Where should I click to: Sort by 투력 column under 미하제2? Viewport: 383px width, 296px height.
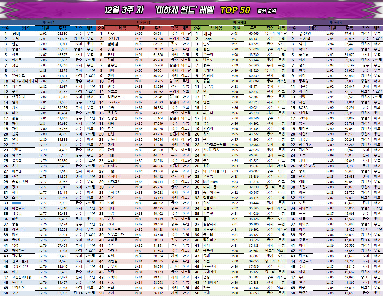(x=158, y=28)
